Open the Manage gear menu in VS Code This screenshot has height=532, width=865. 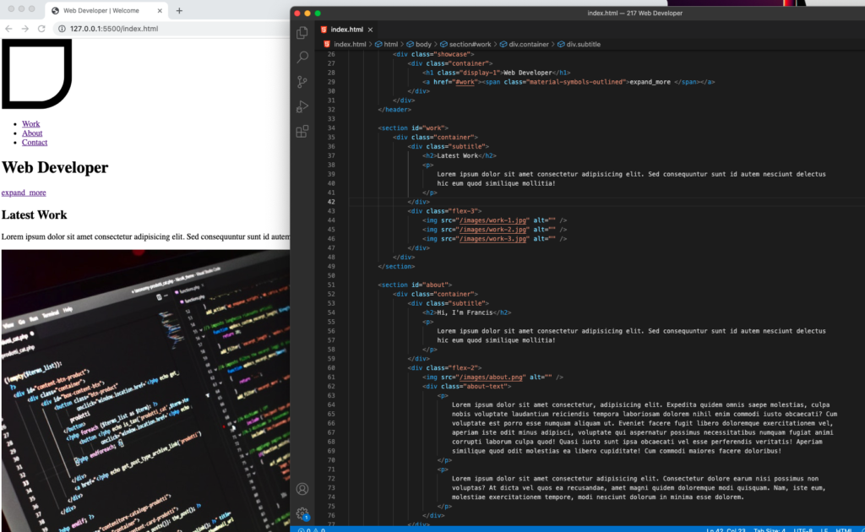[302, 513]
